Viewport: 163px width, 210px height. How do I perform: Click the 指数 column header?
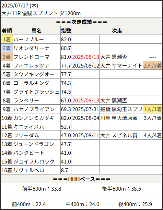[66, 31]
